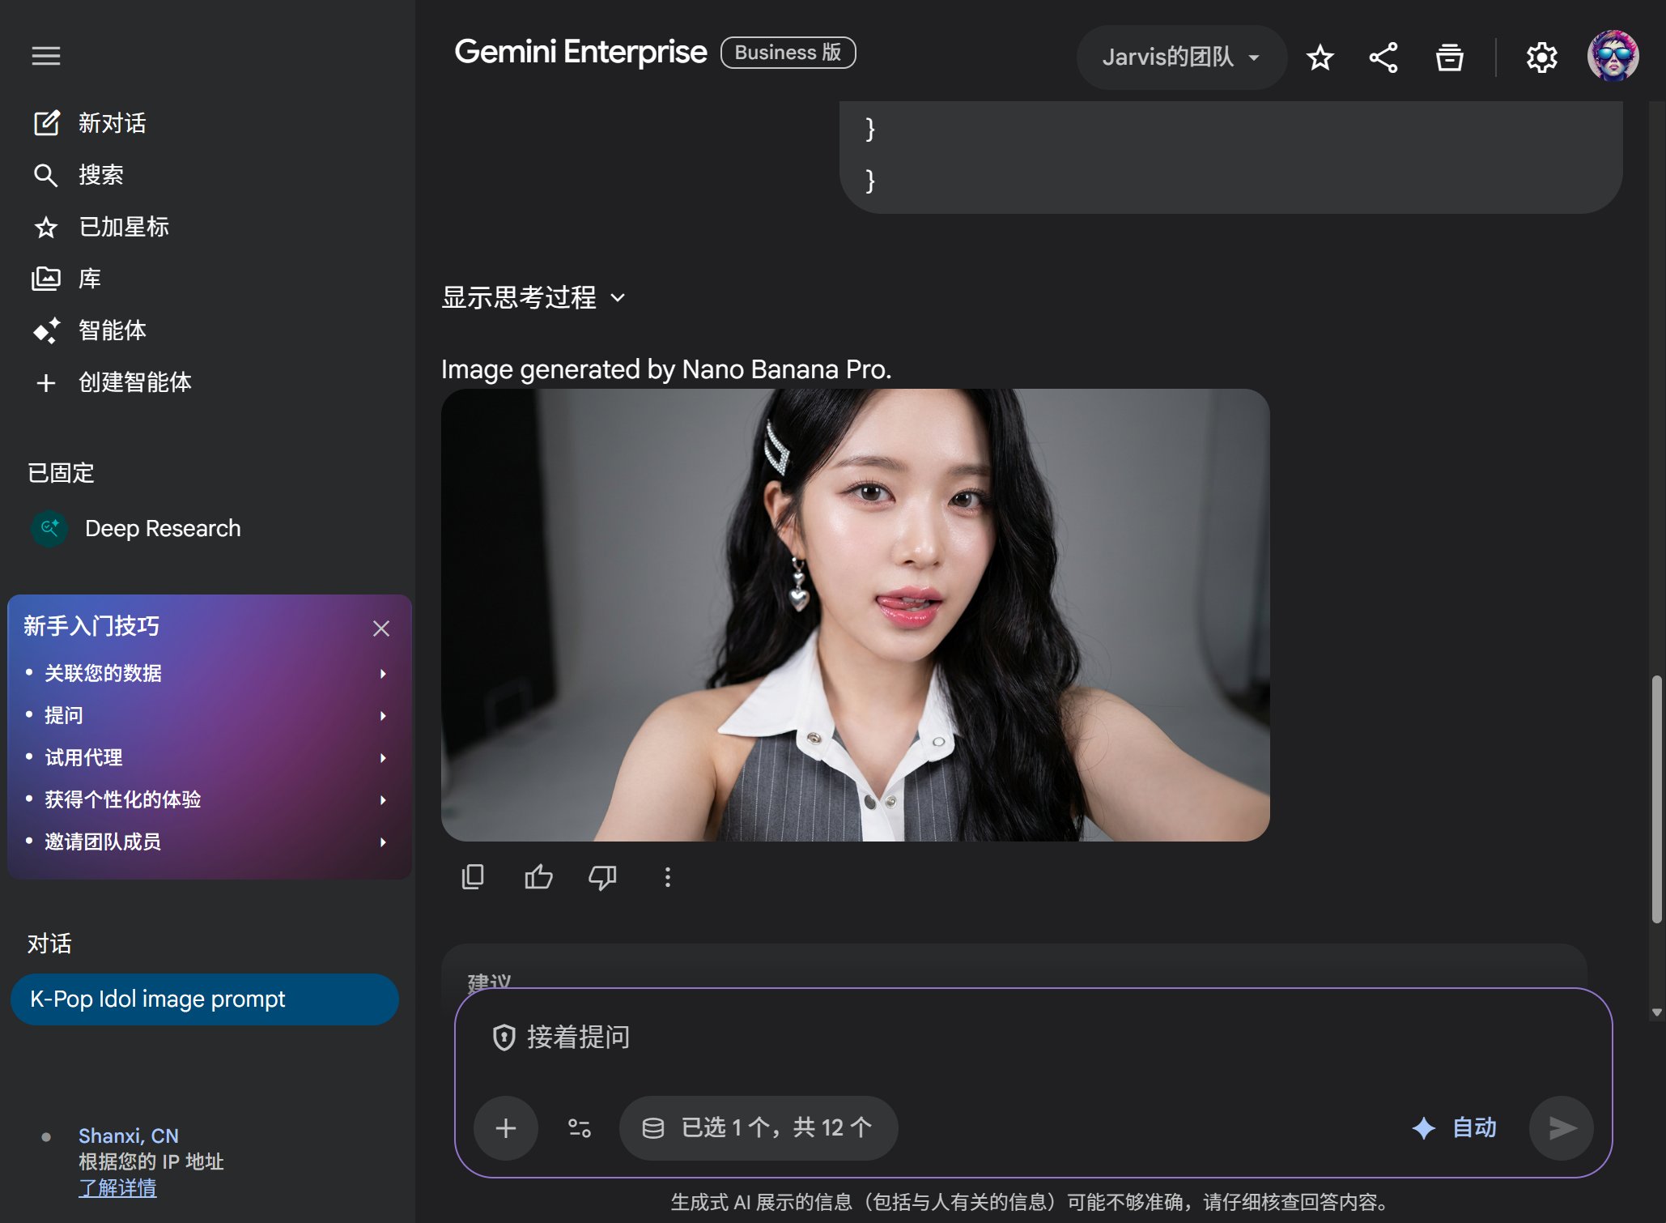Star this conversation in the header

(x=1320, y=58)
